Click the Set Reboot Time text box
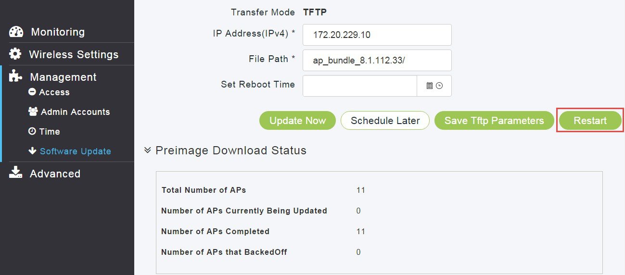Viewport: 625px width, 275px height. [x=359, y=86]
